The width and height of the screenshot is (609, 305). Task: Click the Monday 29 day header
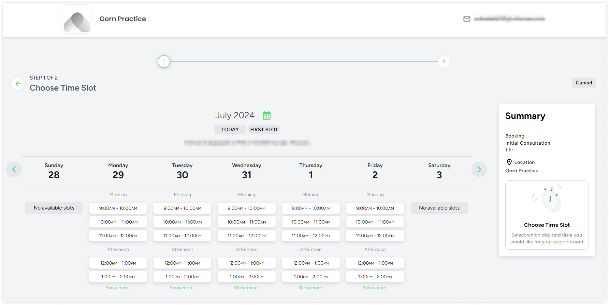tap(118, 171)
